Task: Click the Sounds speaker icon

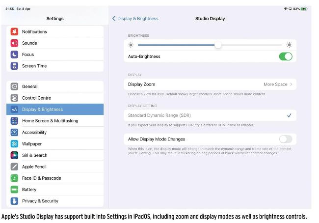Action: pos(14,43)
